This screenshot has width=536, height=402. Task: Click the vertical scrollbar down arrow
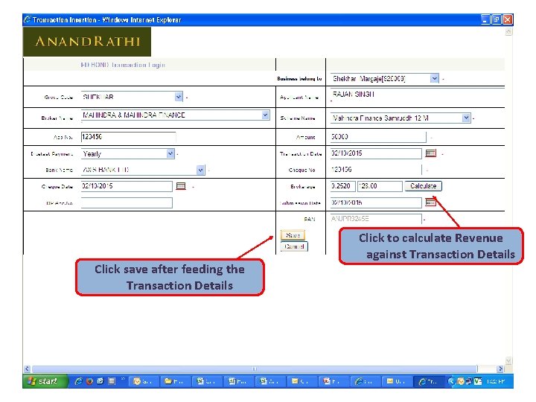(508, 361)
